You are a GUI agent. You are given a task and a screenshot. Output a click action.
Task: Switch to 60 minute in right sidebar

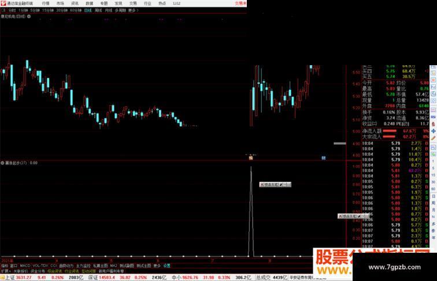point(433,189)
